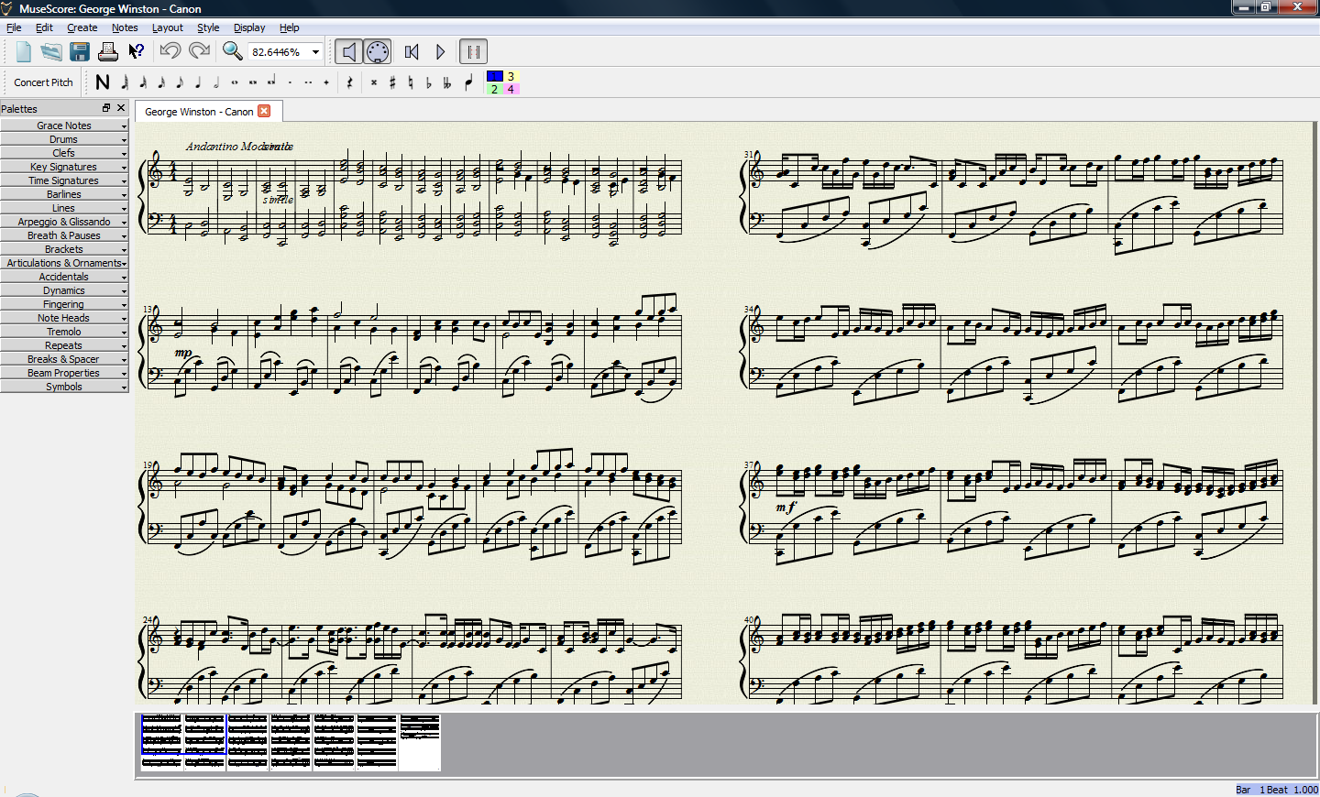
Task: Open the Notes menu
Action: pos(125,27)
